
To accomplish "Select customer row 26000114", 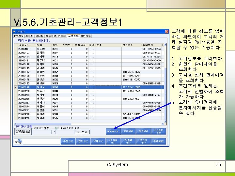I will [90, 57].
